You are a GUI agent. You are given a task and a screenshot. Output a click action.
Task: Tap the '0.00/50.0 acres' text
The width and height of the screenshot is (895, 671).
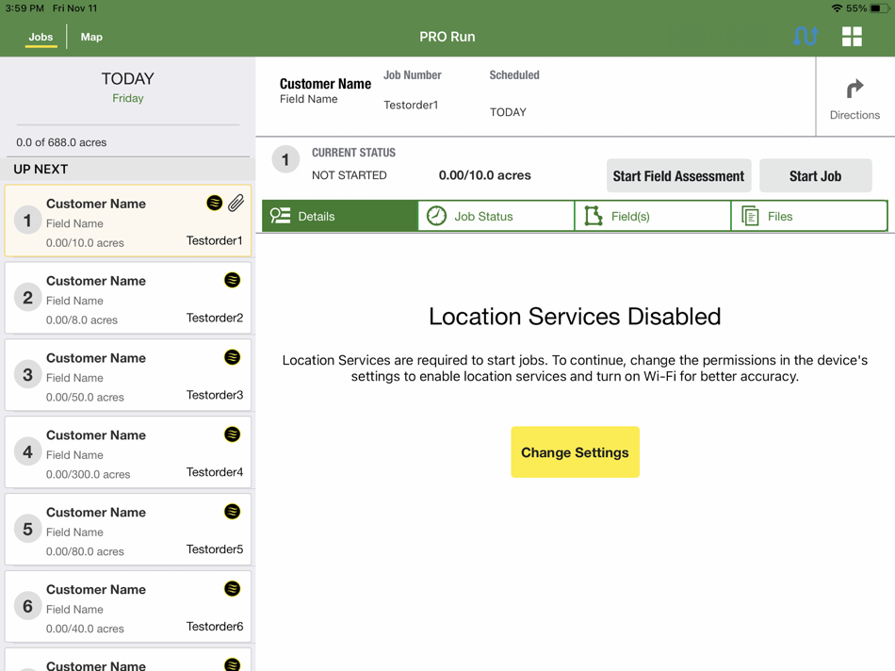[x=85, y=397]
